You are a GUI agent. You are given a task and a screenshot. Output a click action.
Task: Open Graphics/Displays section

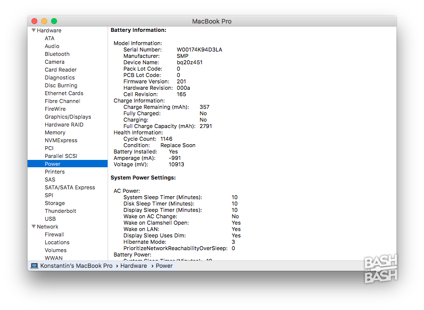[x=68, y=117]
